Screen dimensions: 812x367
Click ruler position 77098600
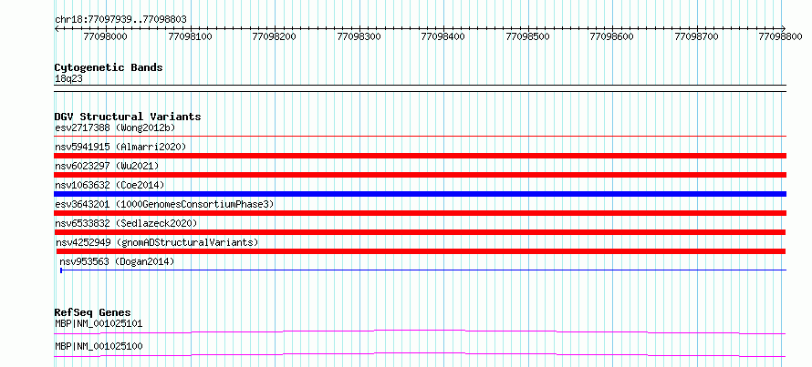point(612,36)
